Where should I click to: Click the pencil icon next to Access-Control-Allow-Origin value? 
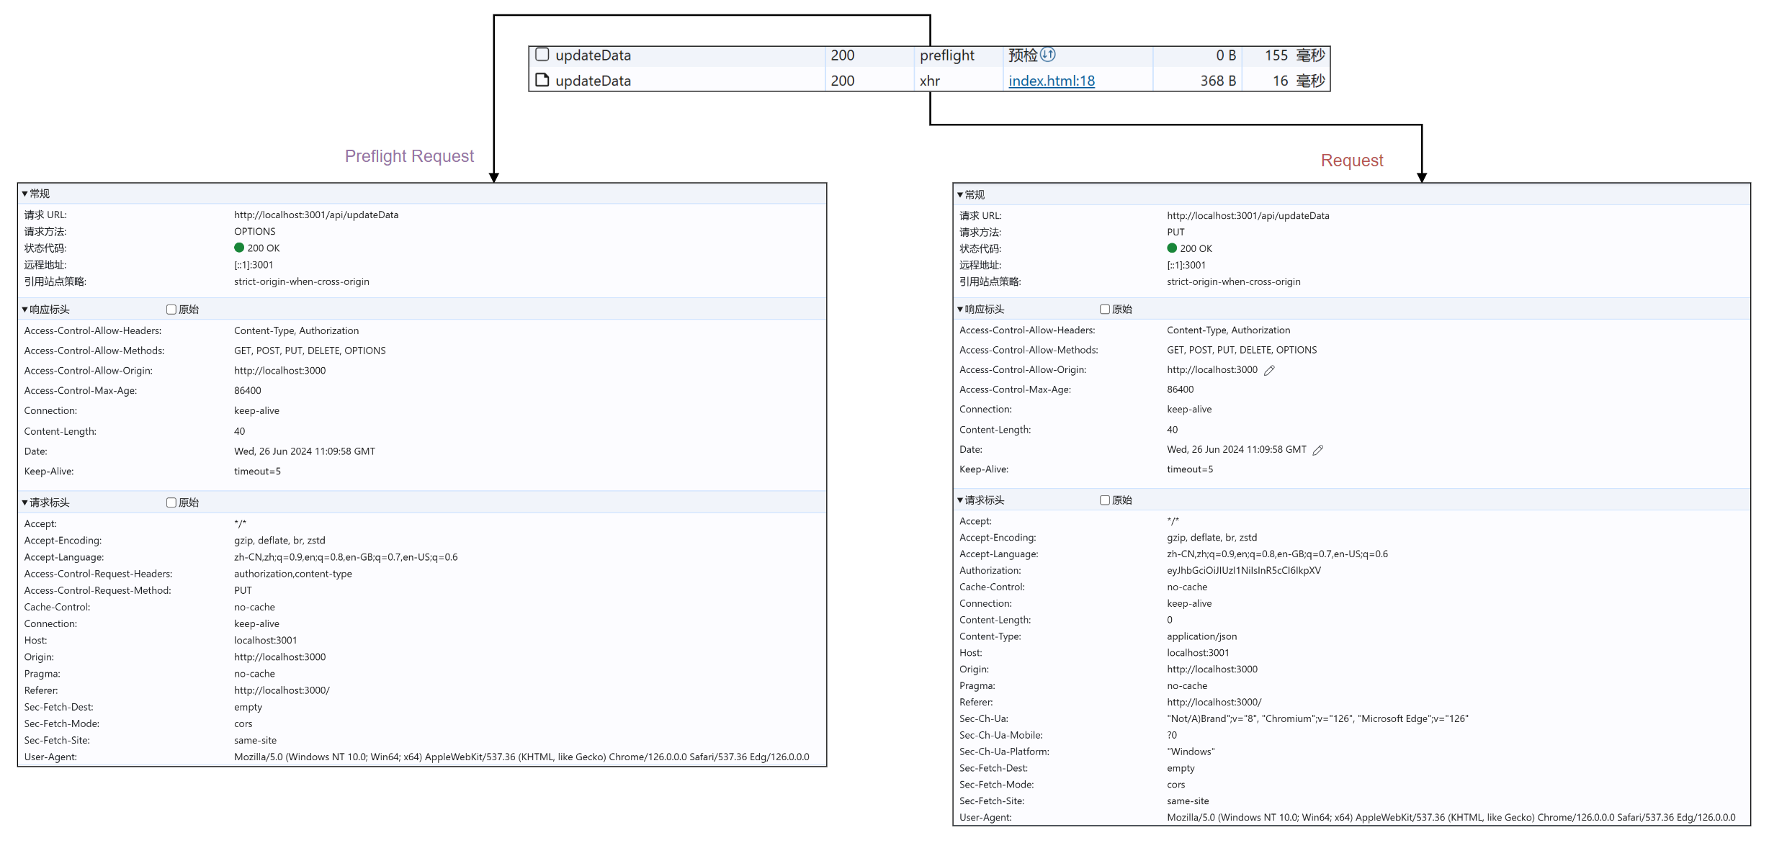coord(1269,370)
